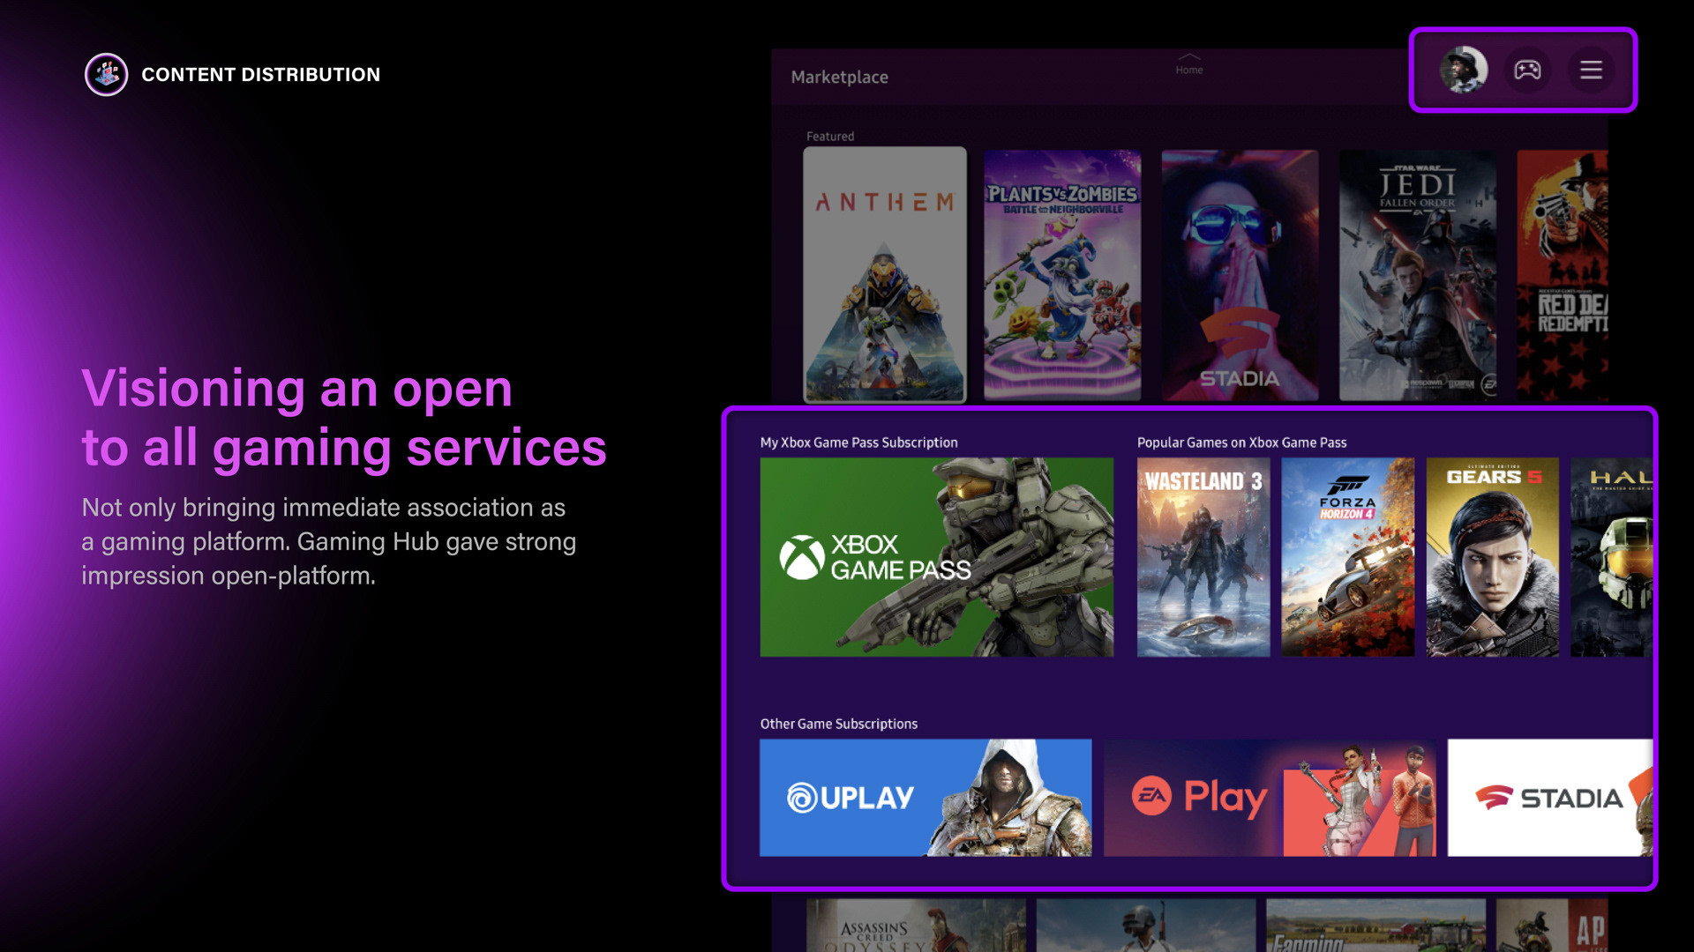Select the Assassin's Creed Odyssey tile
The image size is (1694, 952).
tap(916, 926)
